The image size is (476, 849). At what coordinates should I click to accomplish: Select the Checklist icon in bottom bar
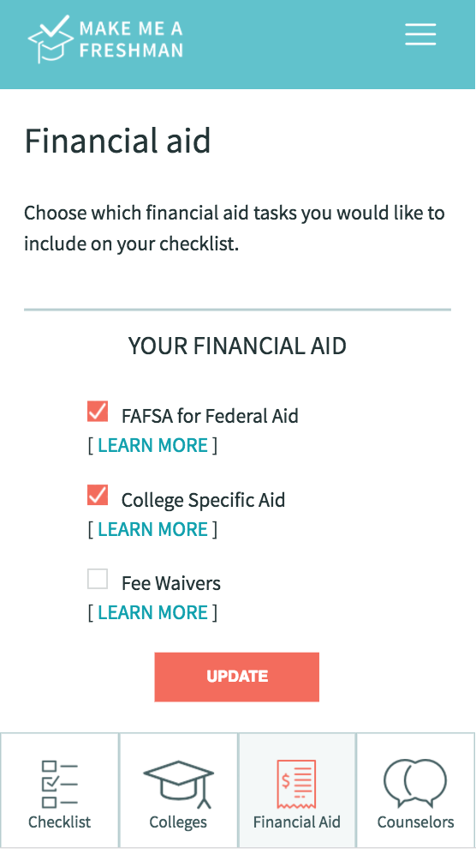click(x=59, y=785)
